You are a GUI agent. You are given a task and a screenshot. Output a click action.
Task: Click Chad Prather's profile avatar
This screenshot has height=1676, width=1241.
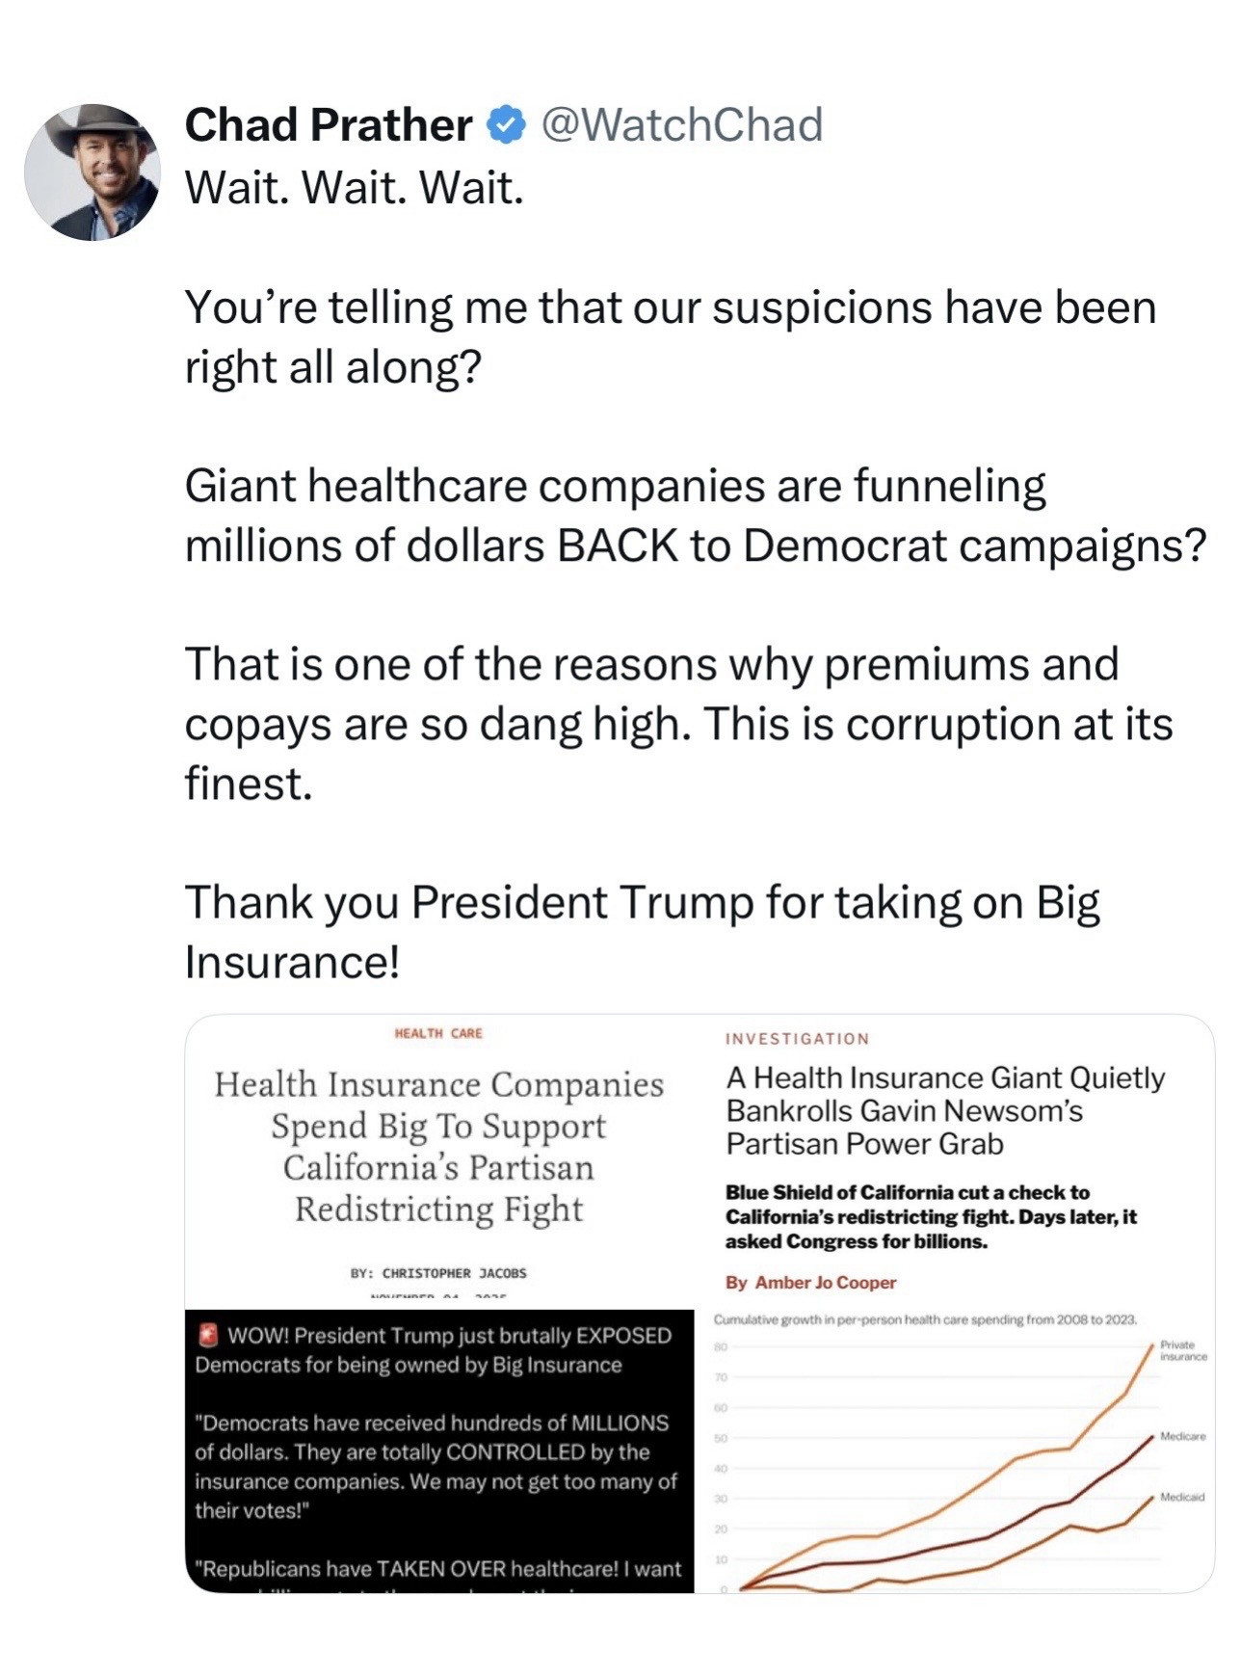[x=92, y=172]
